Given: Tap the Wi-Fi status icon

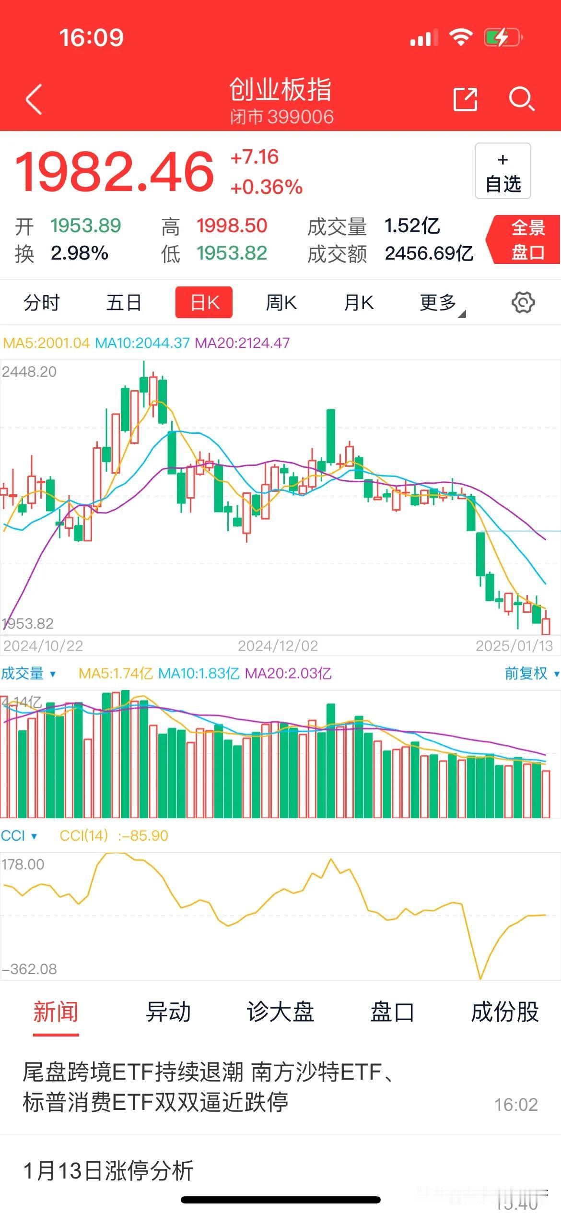Looking at the screenshot, I should click(x=461, y=37).
